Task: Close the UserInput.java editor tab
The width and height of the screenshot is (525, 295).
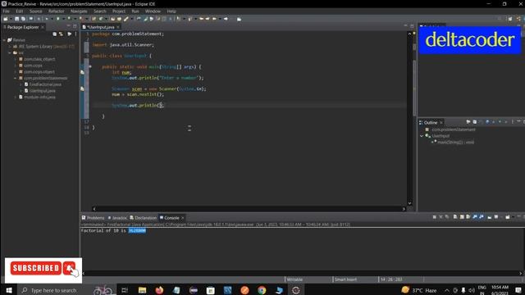Action: pos(118,27)
